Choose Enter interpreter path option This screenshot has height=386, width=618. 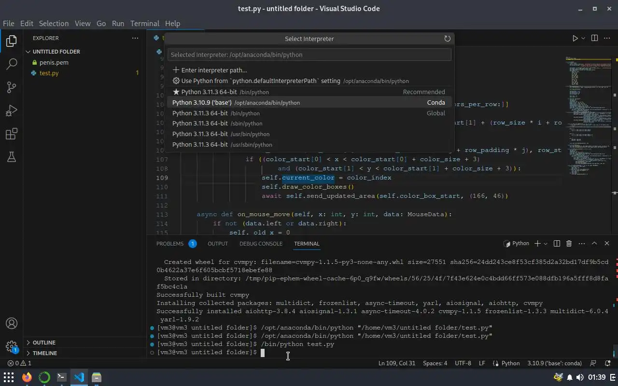click(309, 70)
